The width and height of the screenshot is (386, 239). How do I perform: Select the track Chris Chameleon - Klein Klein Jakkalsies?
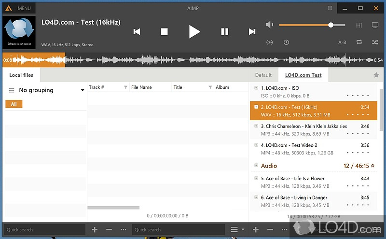coord(314,130)
